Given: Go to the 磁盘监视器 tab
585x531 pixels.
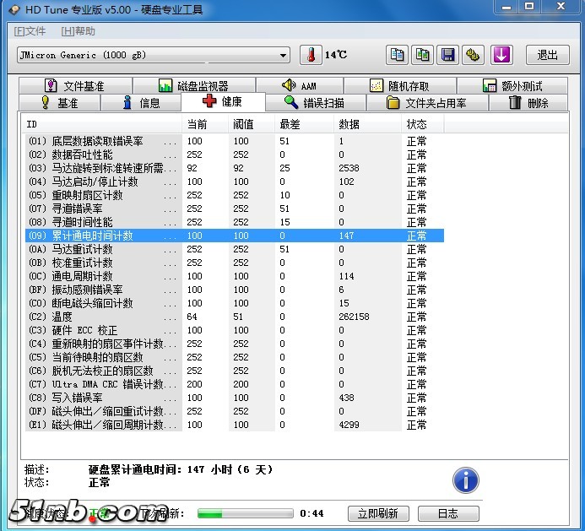Looking at the screenshot, I should point(193,86).
